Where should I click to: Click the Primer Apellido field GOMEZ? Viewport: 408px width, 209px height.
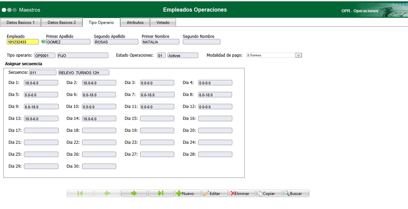68,42
